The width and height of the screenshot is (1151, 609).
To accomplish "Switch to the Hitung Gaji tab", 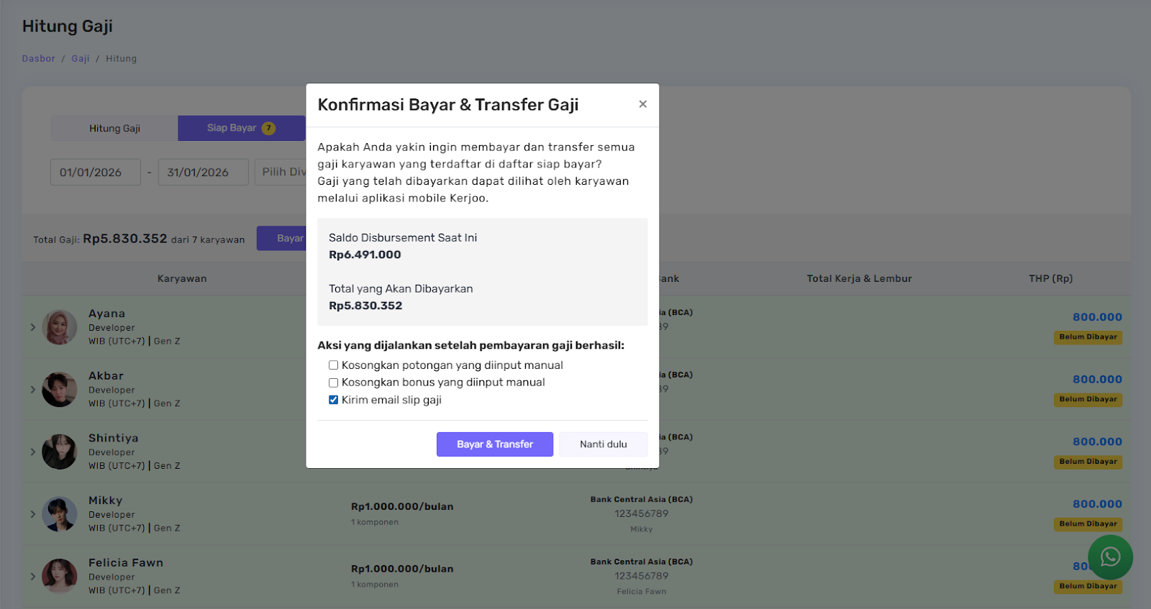I will [114, 128].
